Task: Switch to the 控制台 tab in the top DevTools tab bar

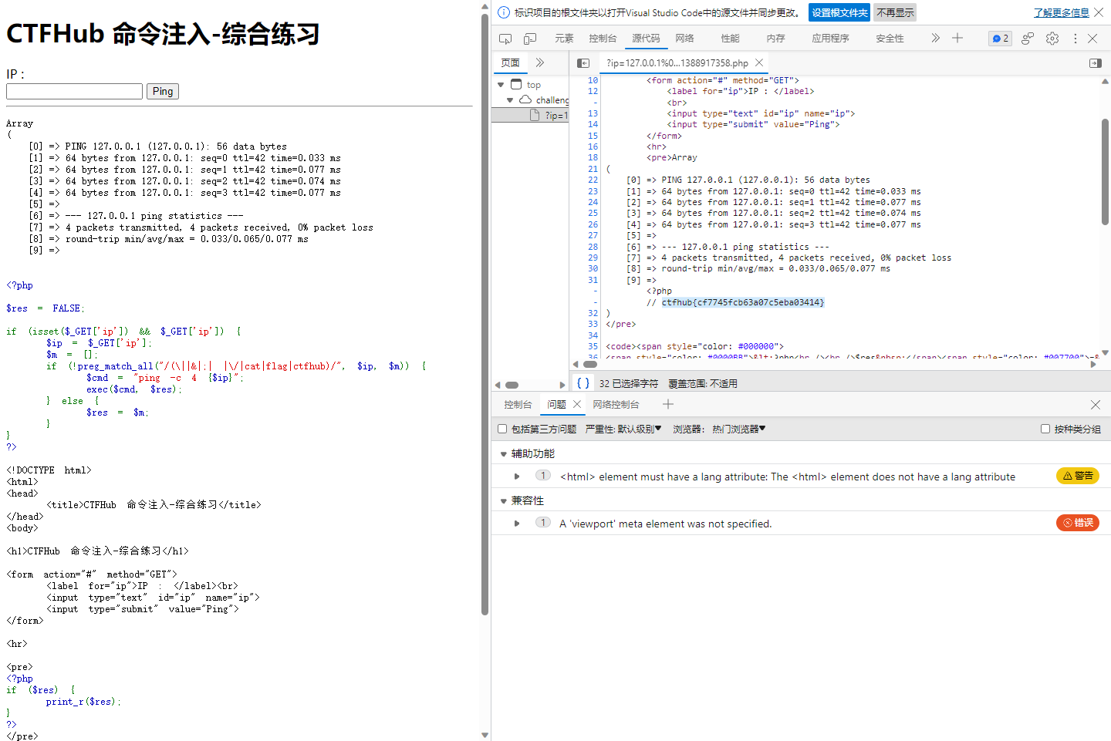Action: tap(603, 38)
